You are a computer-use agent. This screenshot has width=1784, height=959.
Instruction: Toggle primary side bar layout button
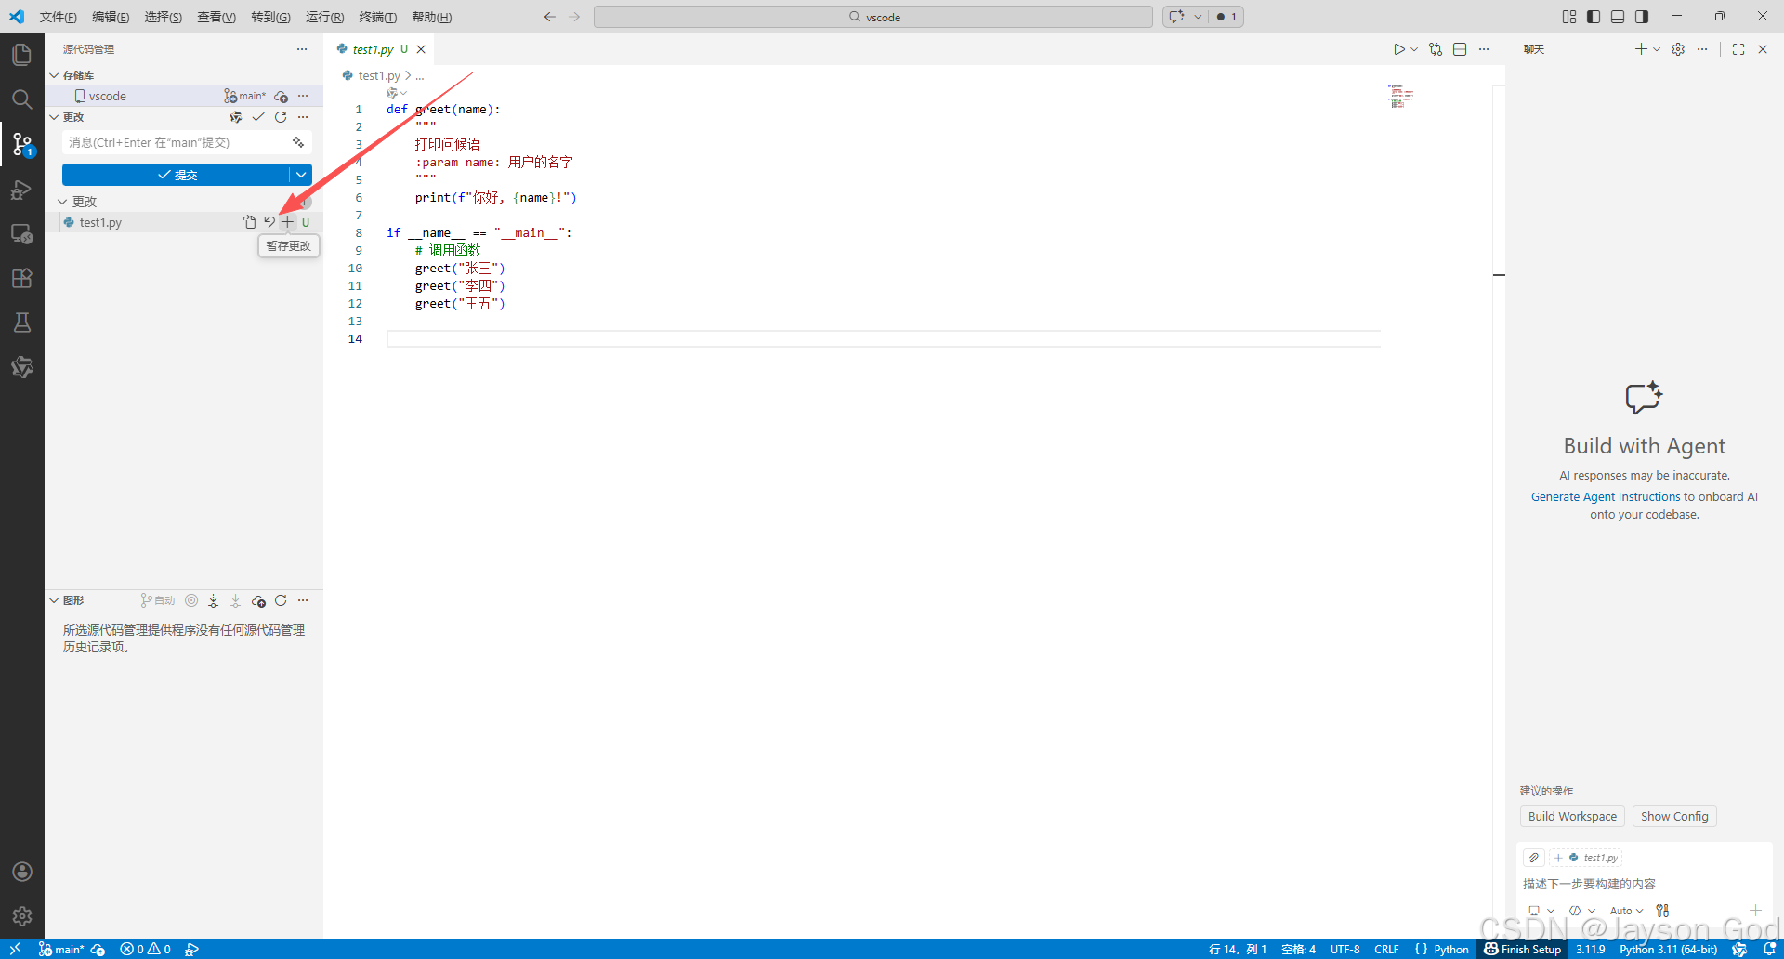tap(1594, 17)
